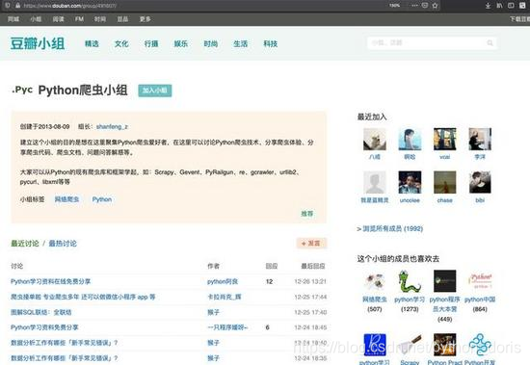Select the 行摄 category
530x365 pixels.
tap(151, 43)
